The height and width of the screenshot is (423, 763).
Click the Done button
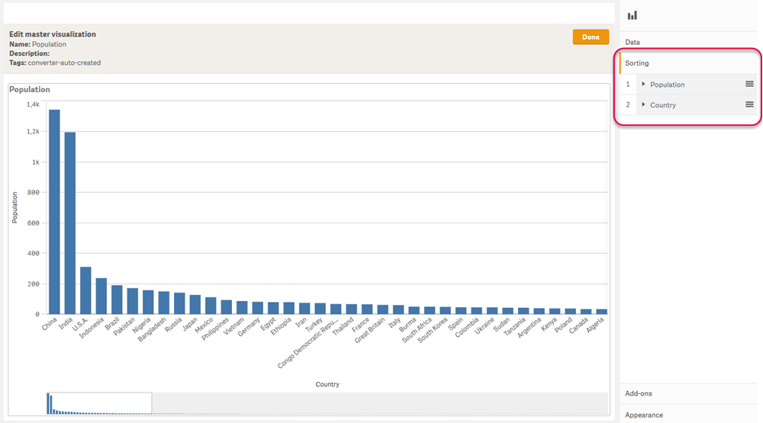click(x=591, y=37)
